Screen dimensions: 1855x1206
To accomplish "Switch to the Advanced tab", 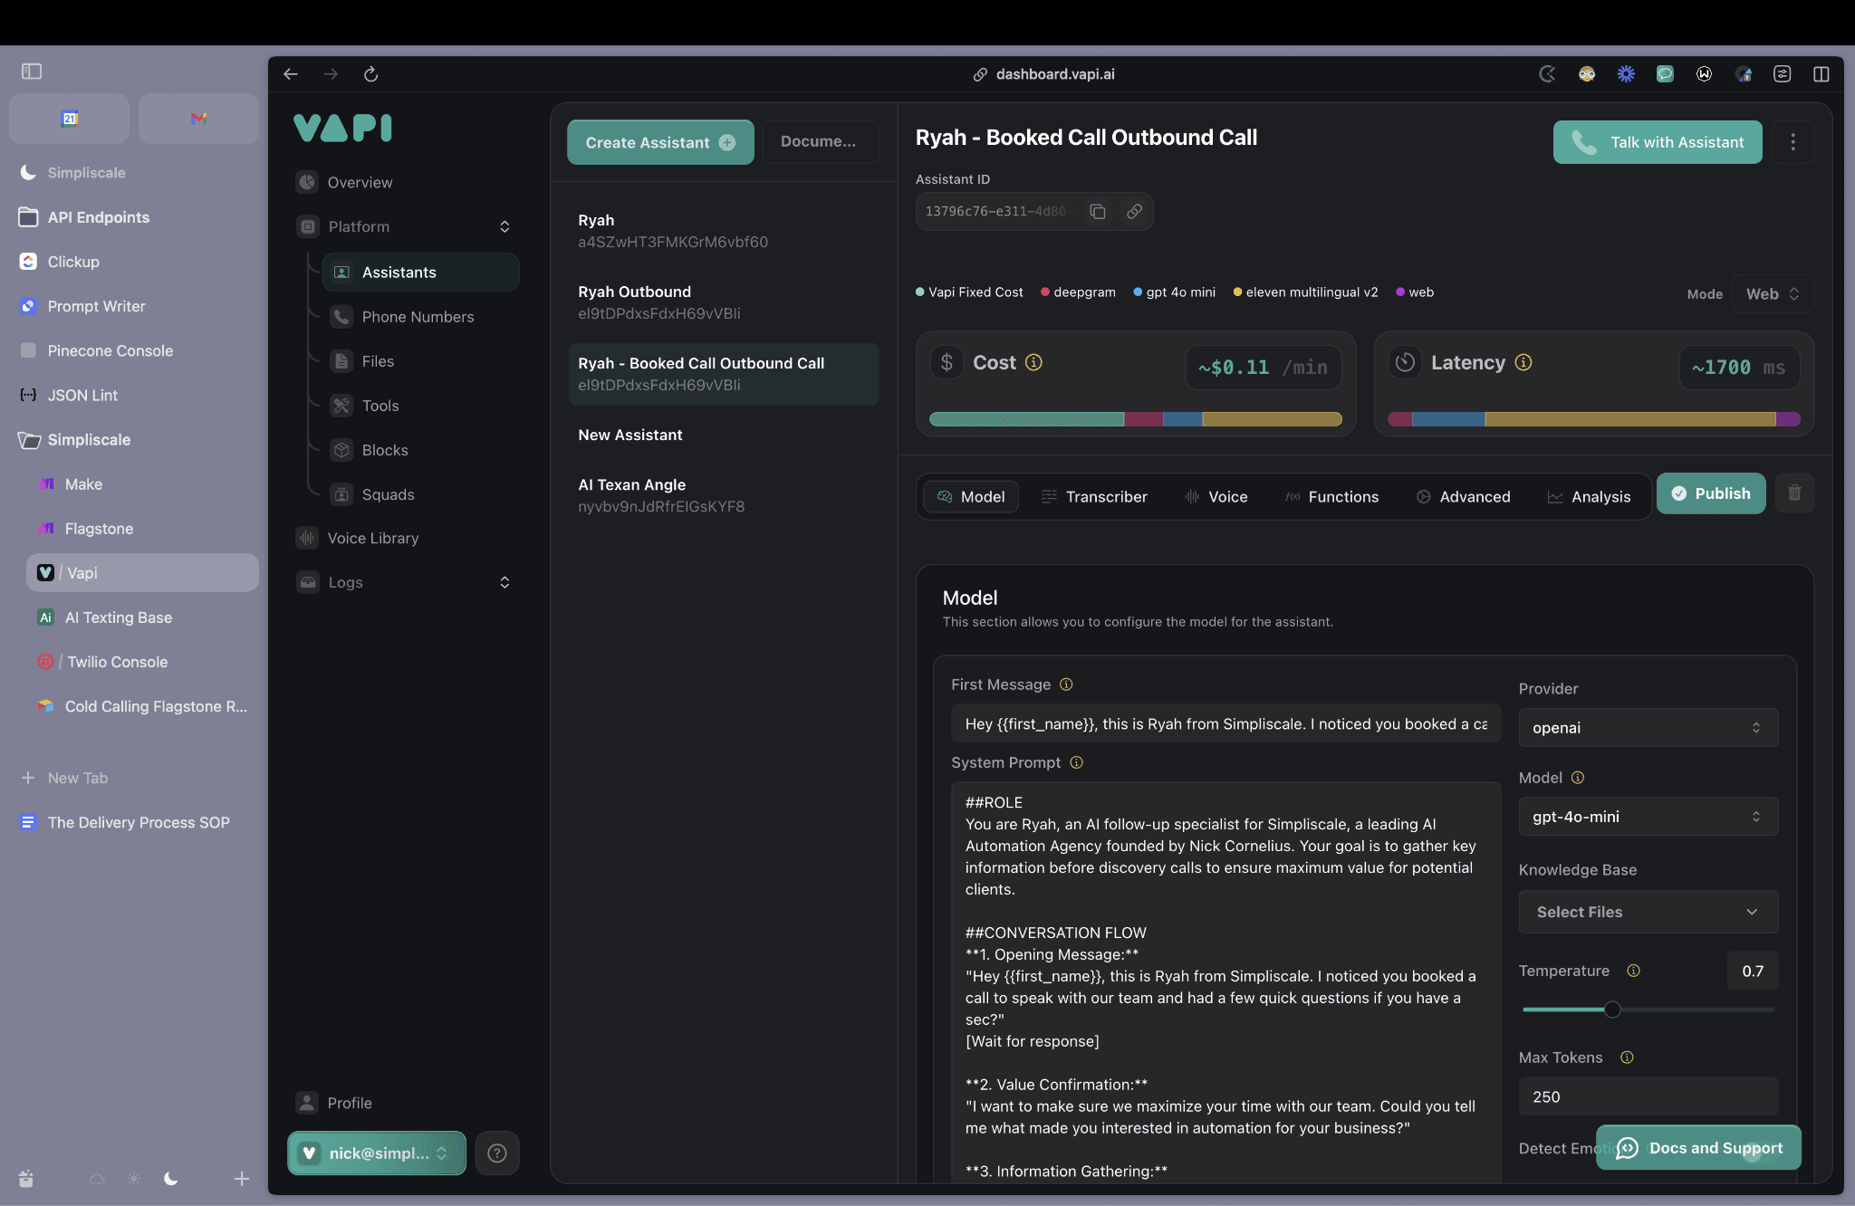I will (1464, 496).
